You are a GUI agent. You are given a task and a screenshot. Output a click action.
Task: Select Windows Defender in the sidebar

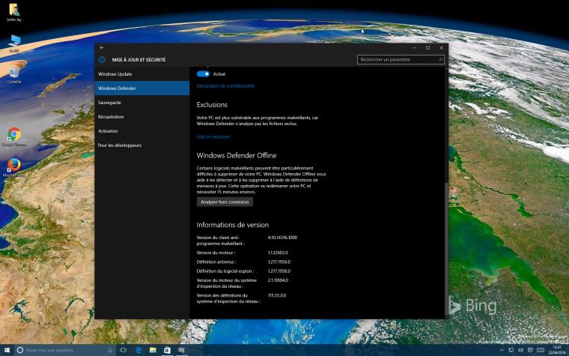[x=142, y=88]
